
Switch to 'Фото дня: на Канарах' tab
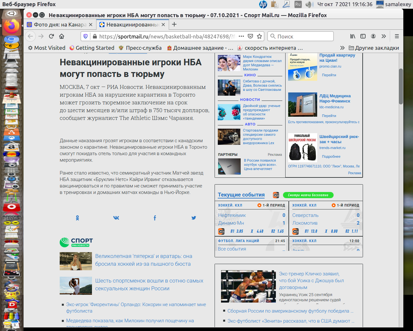(60, 25)
